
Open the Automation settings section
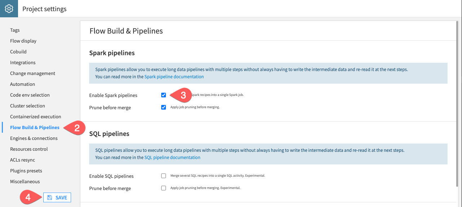pos(22,84)
